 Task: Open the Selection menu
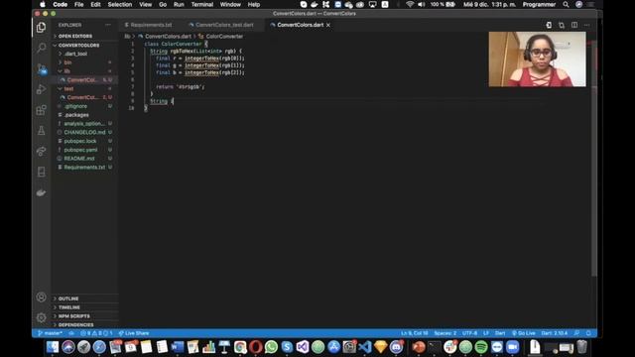pyautogui.click(x=120, y=4)
